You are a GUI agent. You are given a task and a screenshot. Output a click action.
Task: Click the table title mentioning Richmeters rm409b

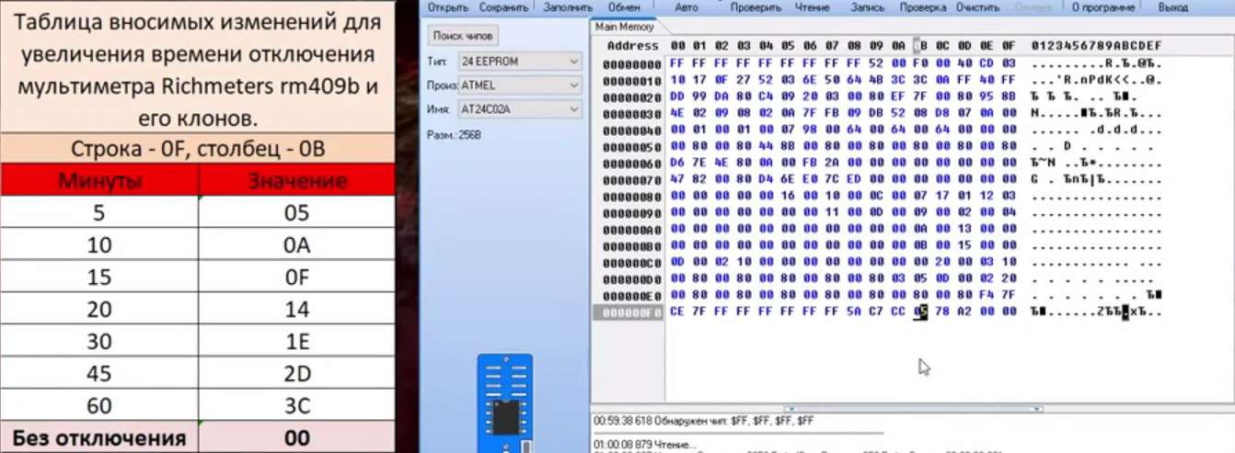click(198, 69)
